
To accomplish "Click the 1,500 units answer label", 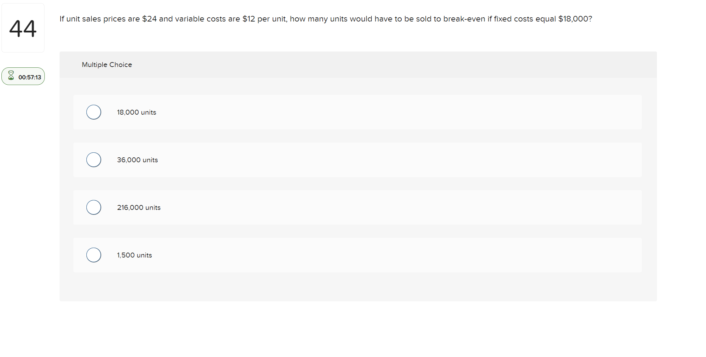I will coord(134,255).
